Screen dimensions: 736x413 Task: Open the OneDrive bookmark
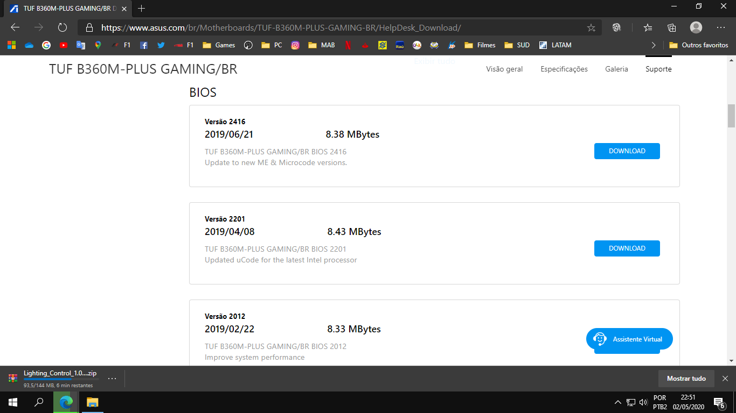point(29,45)
